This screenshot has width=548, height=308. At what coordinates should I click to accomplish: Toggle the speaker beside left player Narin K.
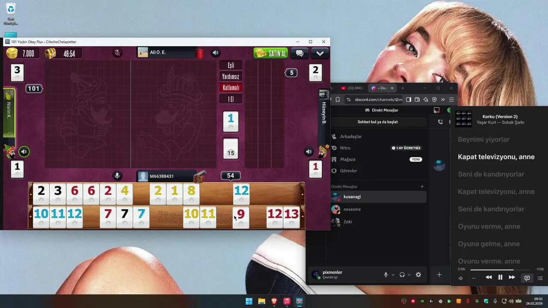[24, 151]
